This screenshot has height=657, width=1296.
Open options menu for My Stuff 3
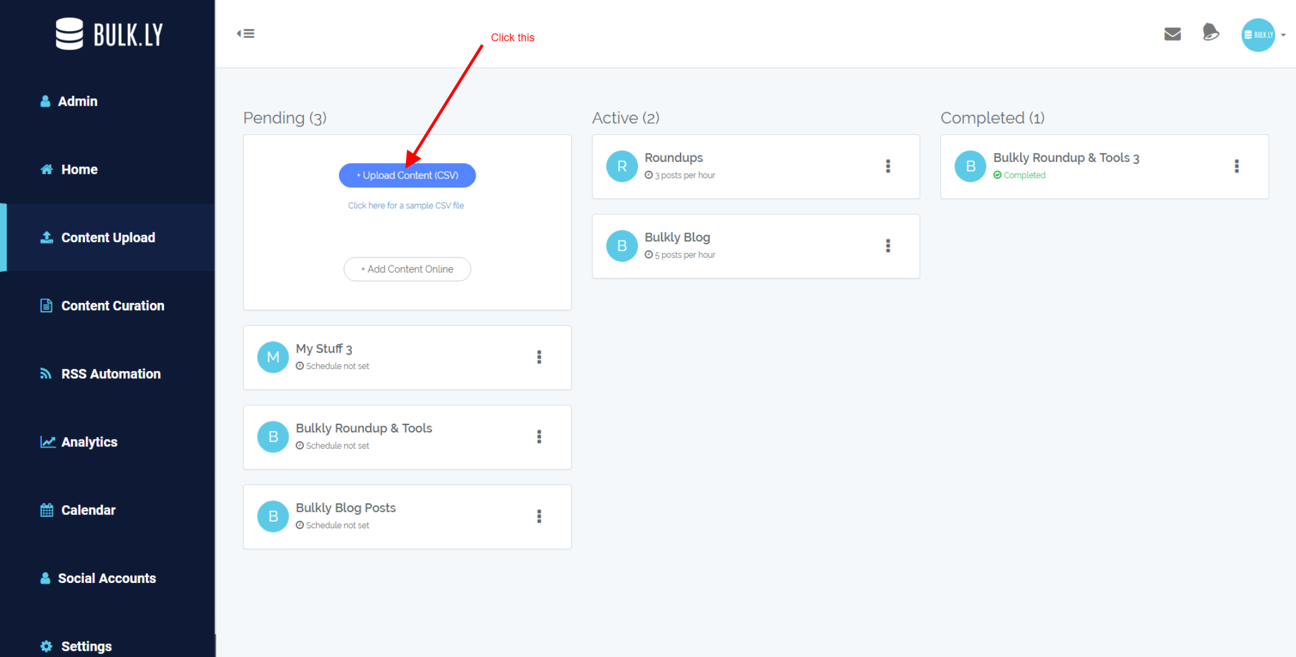tap(539, 357)
